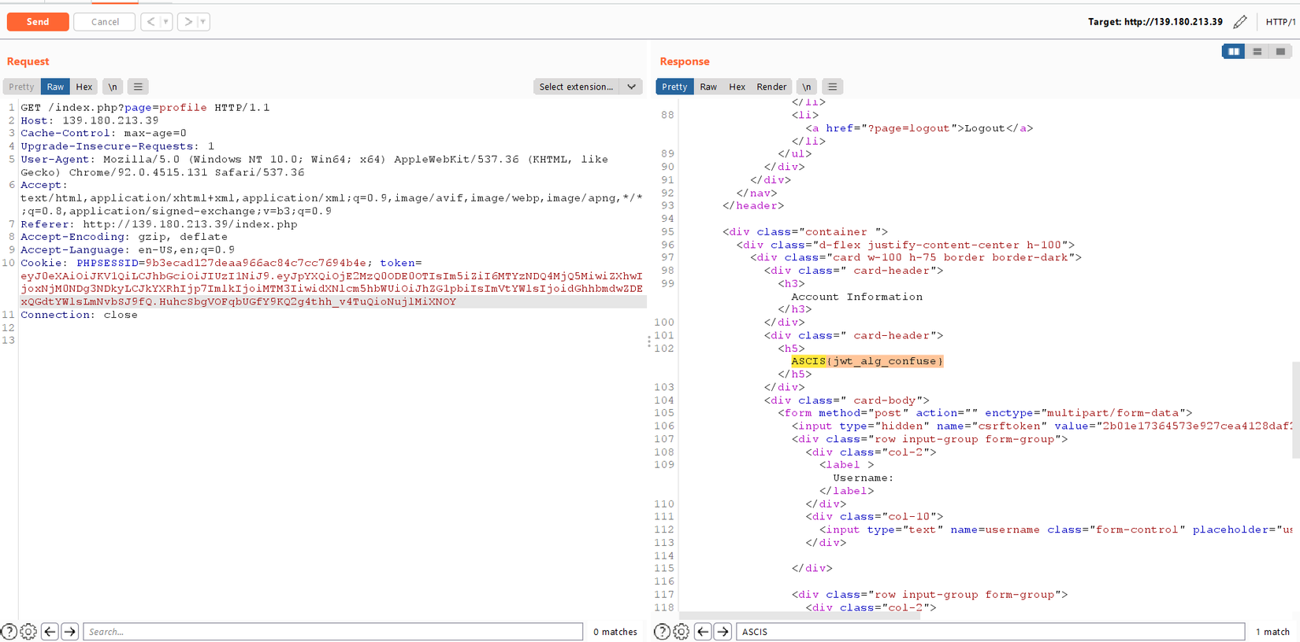
Task: Select the Raw tab in Request panel
Action: pos(55,87)
